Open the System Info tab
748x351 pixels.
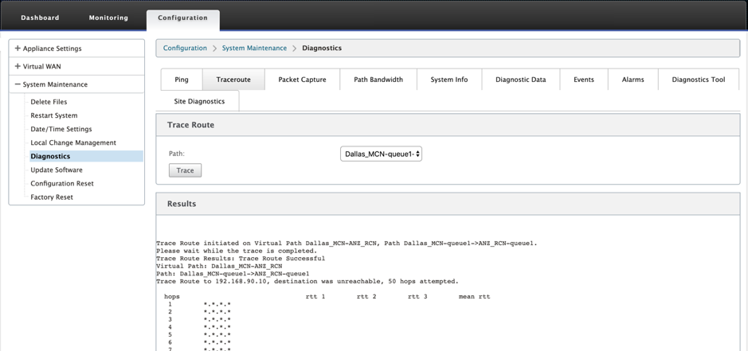[449, 80]
